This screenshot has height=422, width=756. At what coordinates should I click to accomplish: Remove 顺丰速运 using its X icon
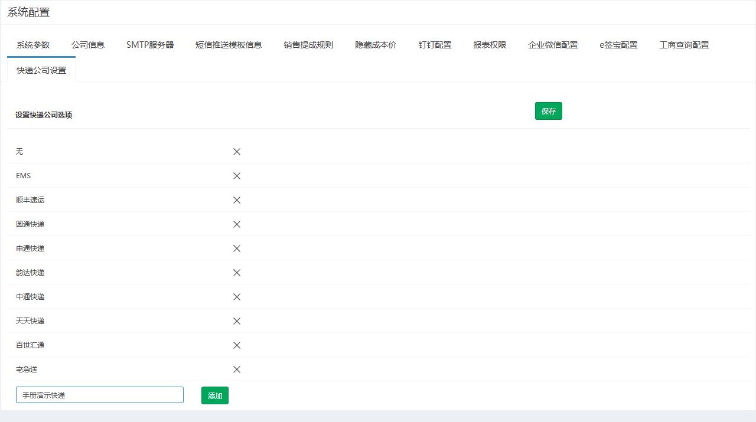[x=237, y=200]
